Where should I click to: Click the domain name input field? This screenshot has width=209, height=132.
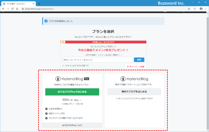tap(98, 60)
